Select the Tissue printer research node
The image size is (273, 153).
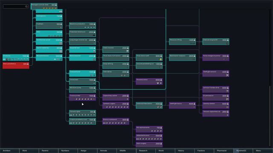[82, 97]
